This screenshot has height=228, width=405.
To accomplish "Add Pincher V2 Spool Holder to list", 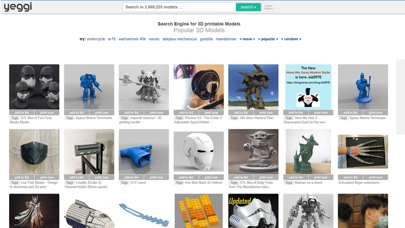I will pyautogui.click(x=186, y=113).
